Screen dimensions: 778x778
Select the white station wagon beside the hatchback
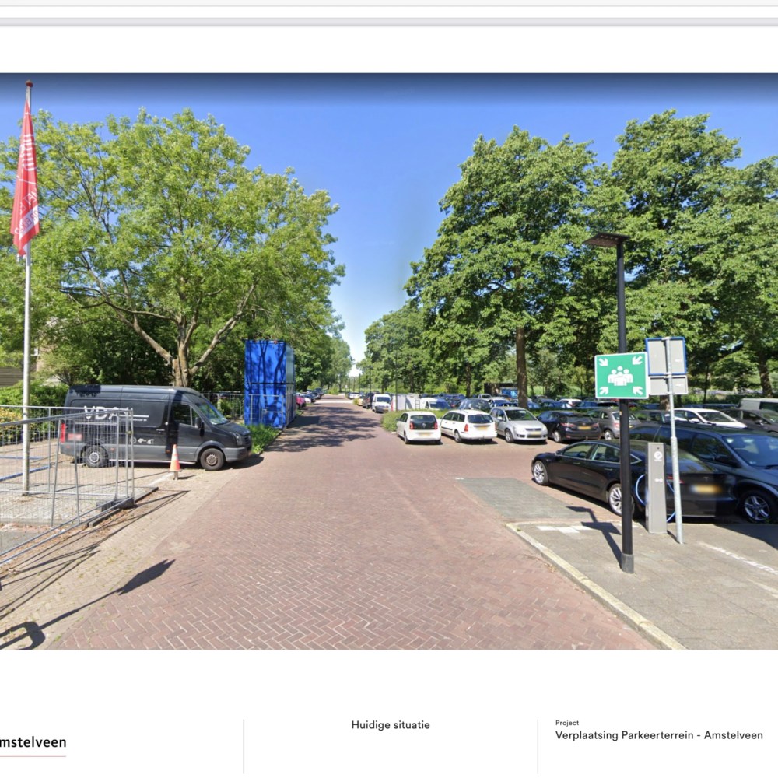[468, 426]
